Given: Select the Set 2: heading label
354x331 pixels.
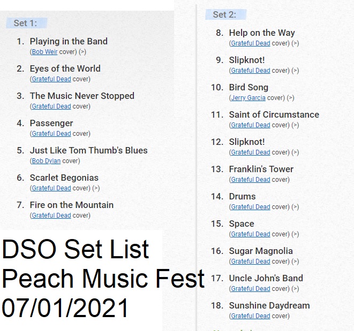Looking at the screenshot, I should [224, 14].
